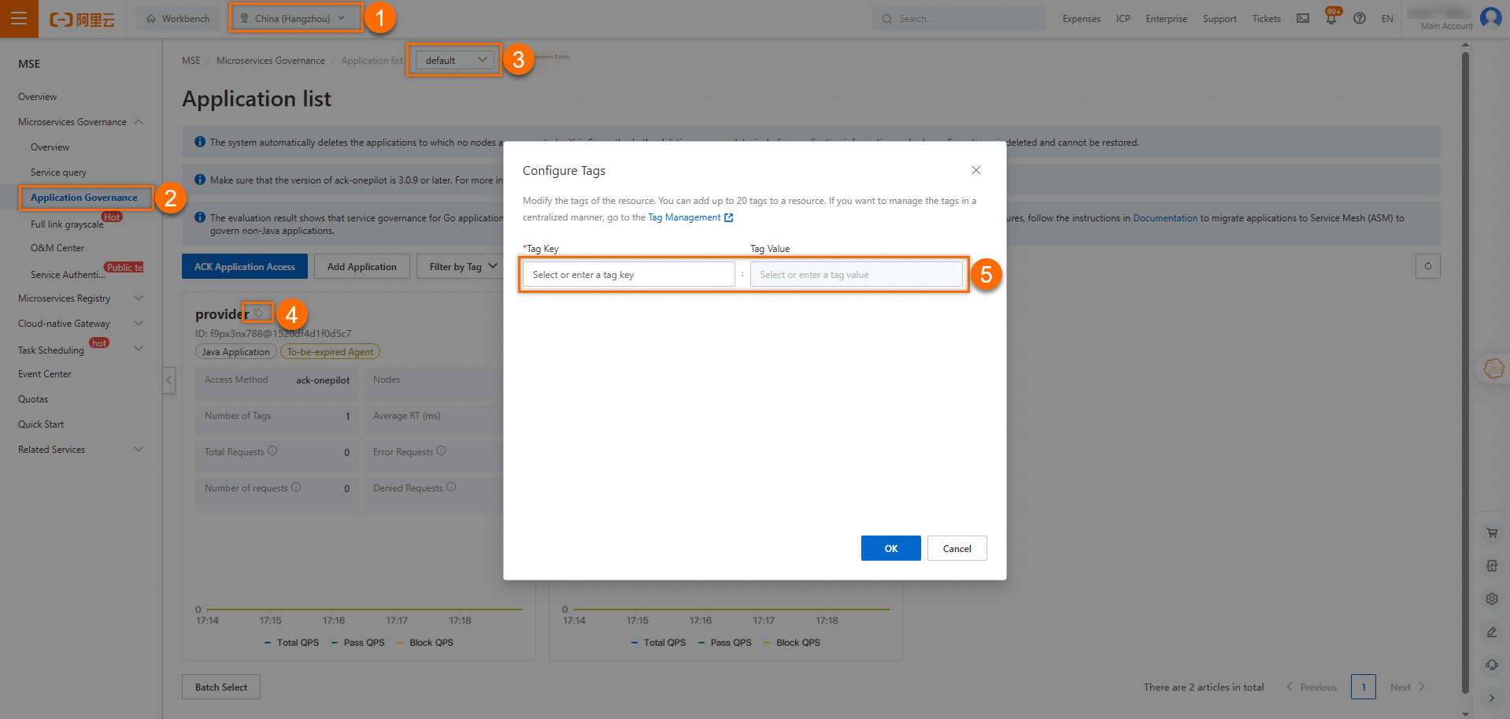Open Service Authentication in the sidebar

pos(68,275)
